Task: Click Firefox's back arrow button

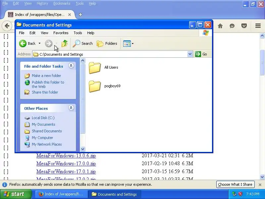Action: point(7,26)
